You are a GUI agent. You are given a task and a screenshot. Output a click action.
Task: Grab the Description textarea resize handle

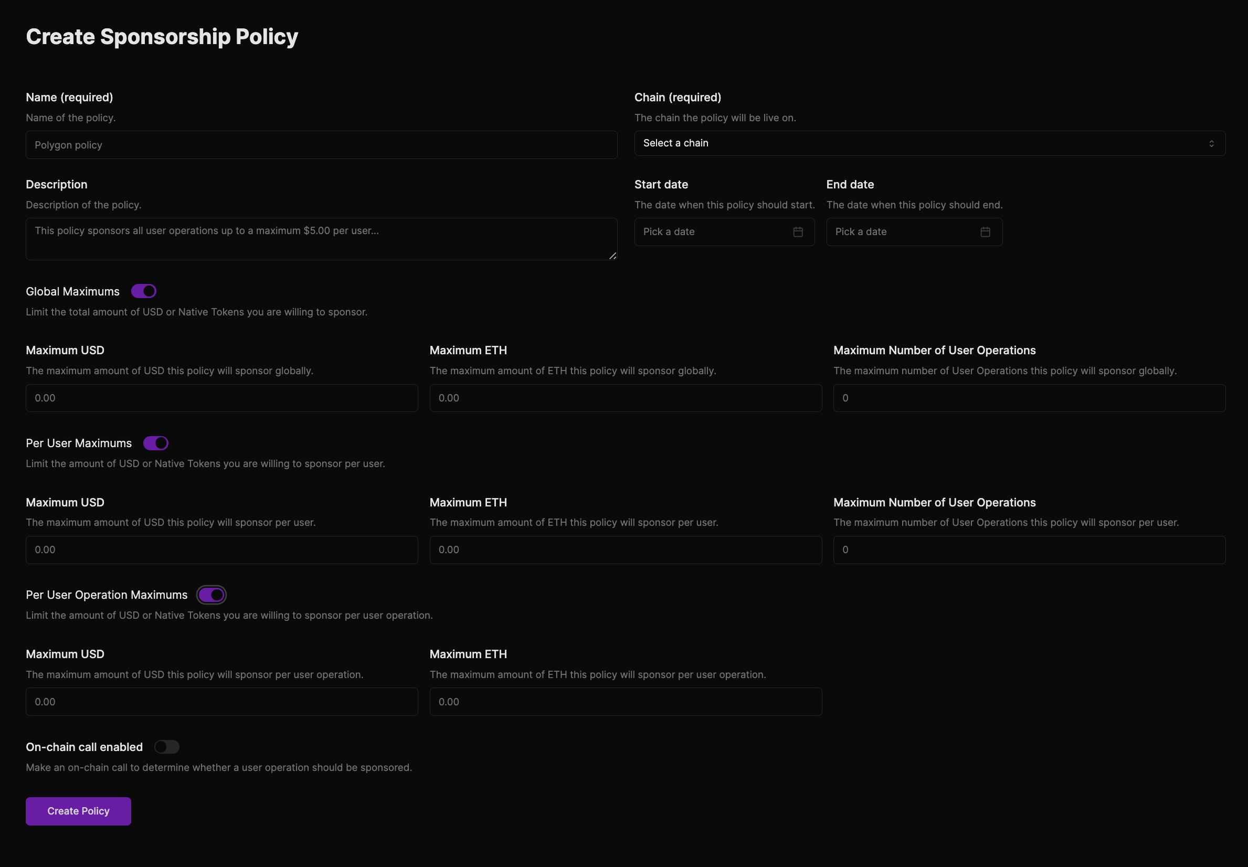(612, 256)
